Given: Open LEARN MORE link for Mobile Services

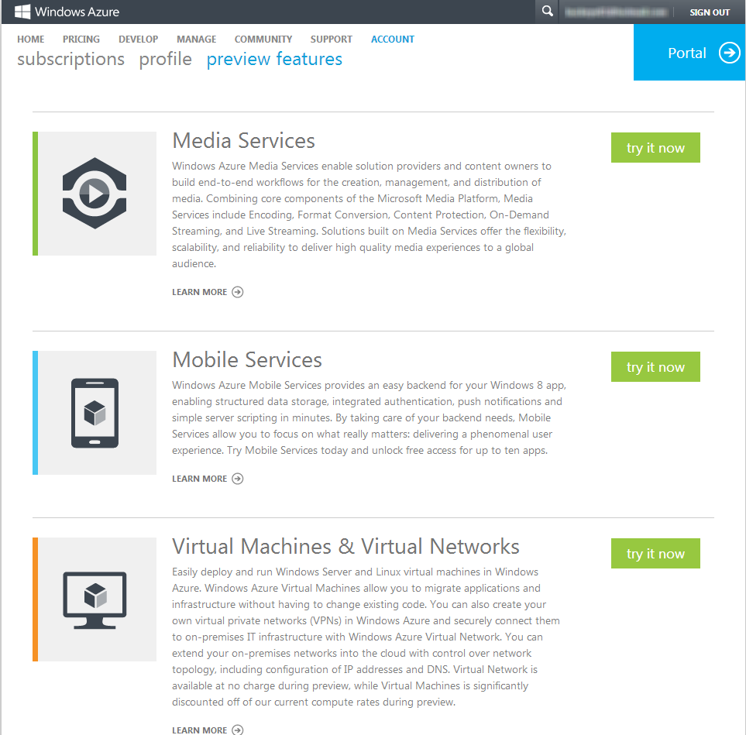Looking at the screenshot, I should point(199,479).
